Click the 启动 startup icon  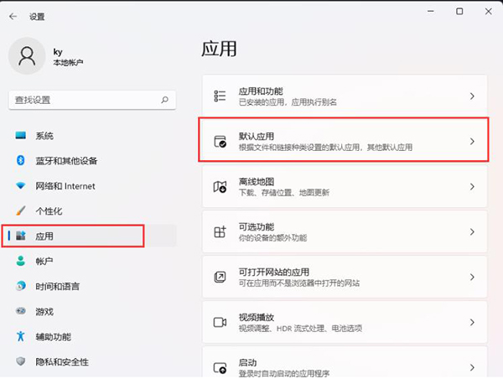[x=220, y=368]
